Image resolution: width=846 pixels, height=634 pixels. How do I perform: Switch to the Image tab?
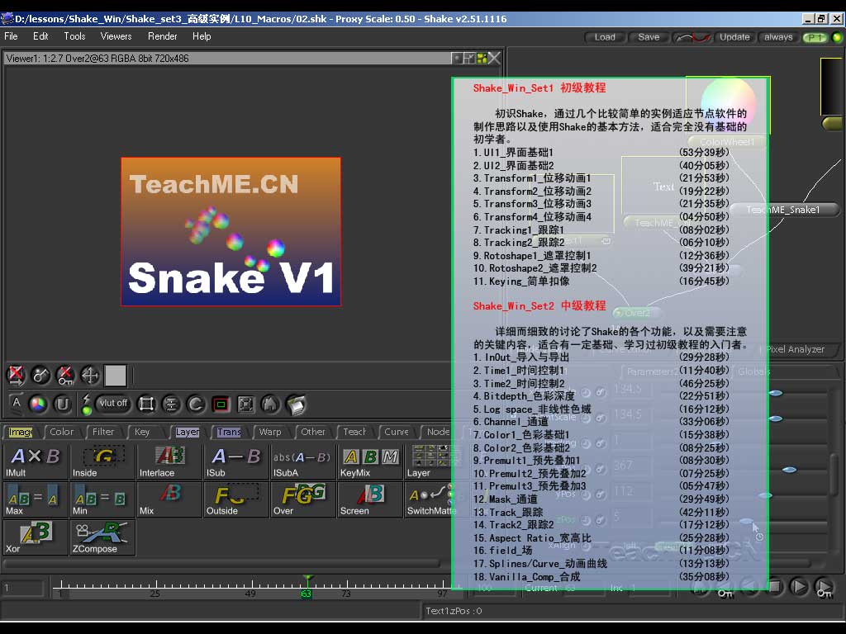click(x=21, y=432)
